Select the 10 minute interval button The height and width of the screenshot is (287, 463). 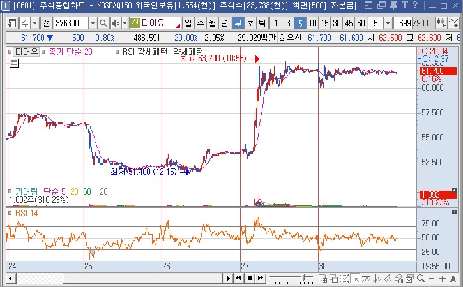tap(312, 23)
